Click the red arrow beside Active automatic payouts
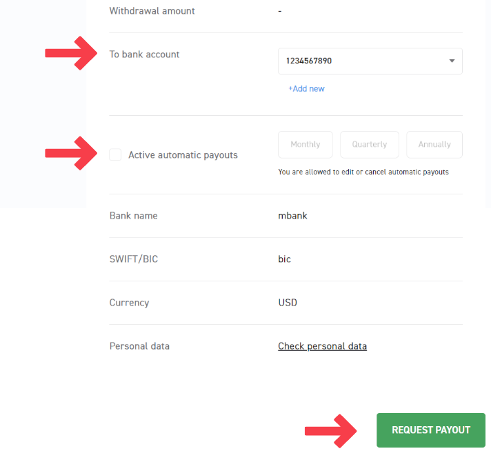This screenshot has height=451, width=491. click(72, 154)
